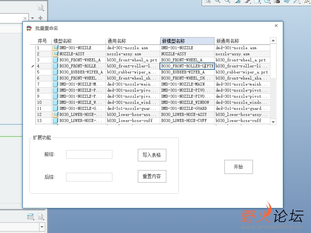
Task: Click the 重置内容 button
Action: (x=152, y=176)
